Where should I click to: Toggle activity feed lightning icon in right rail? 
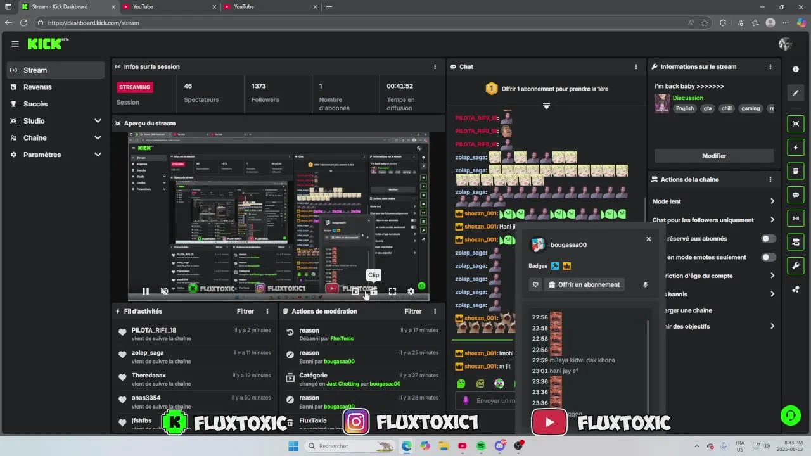coord(796,148)
